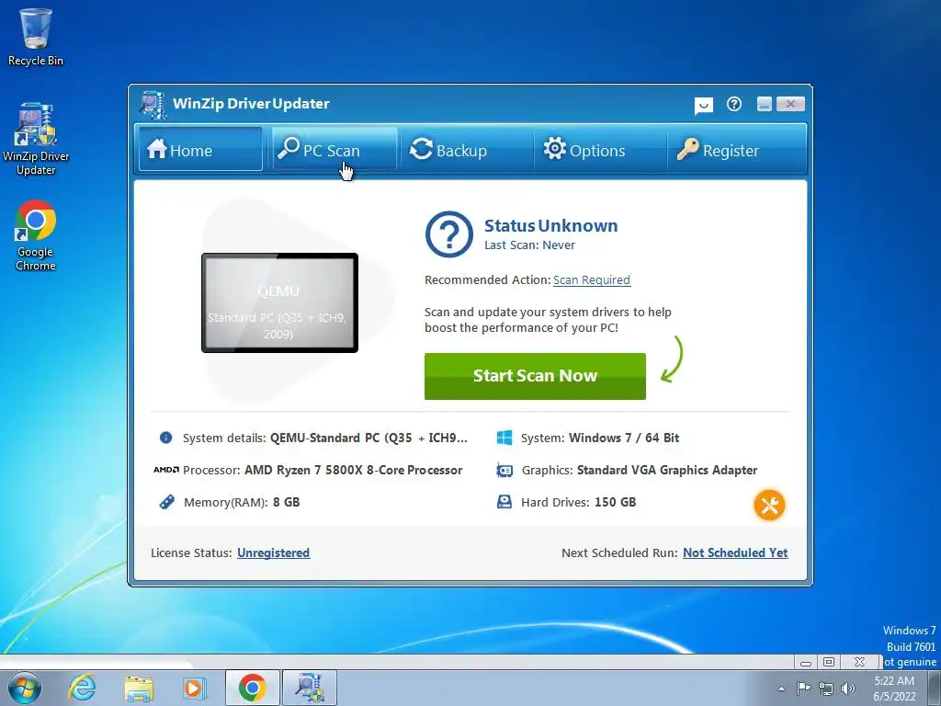Select the WinZip Driver Updater desktop shortcut
This screenshot has width=941, height=706.
click(36, 140)
